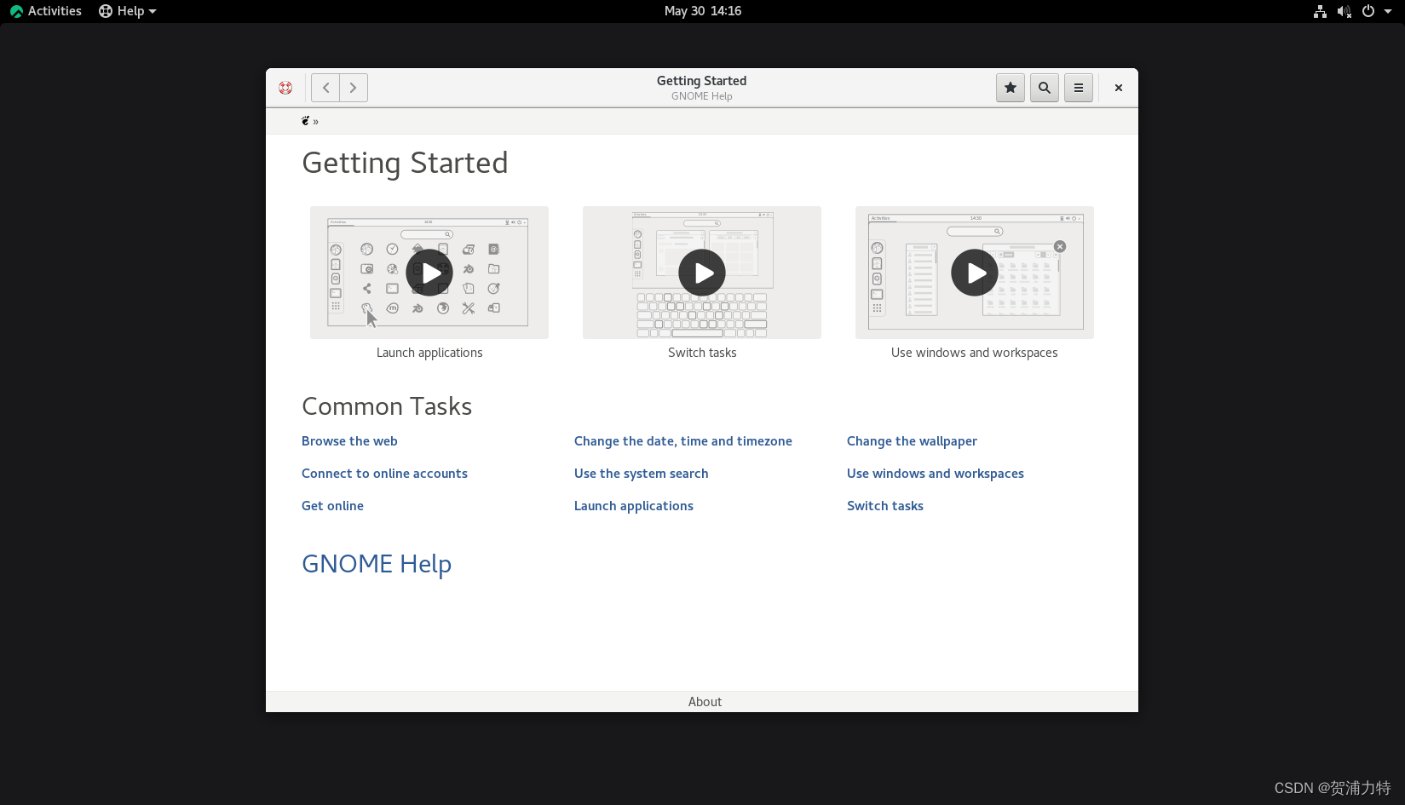This screenshot has height=805, width=1405.
Task: Play the Use windows and workspaces video
Action: pos(975,273)
